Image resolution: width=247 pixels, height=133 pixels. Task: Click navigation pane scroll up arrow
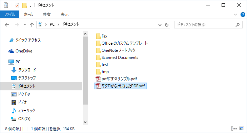pyautogui.click(x=85, y=34)
